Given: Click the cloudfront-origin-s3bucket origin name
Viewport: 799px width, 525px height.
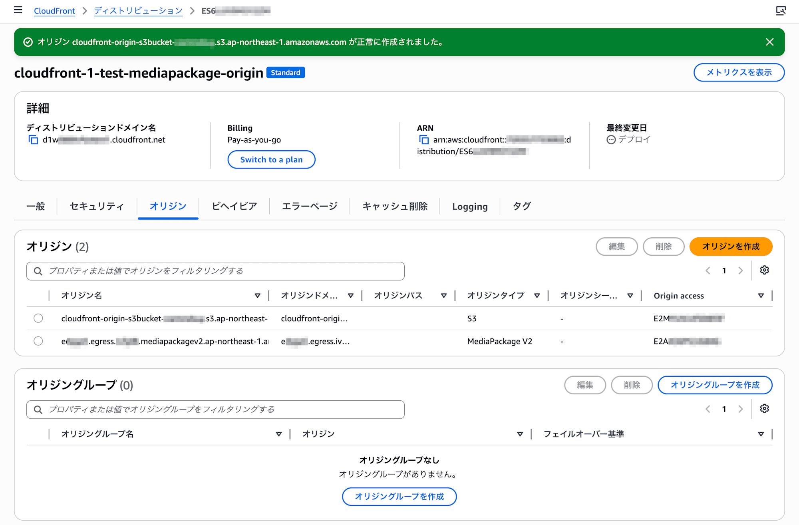Looking at the screenshot, I should (165, 318).
